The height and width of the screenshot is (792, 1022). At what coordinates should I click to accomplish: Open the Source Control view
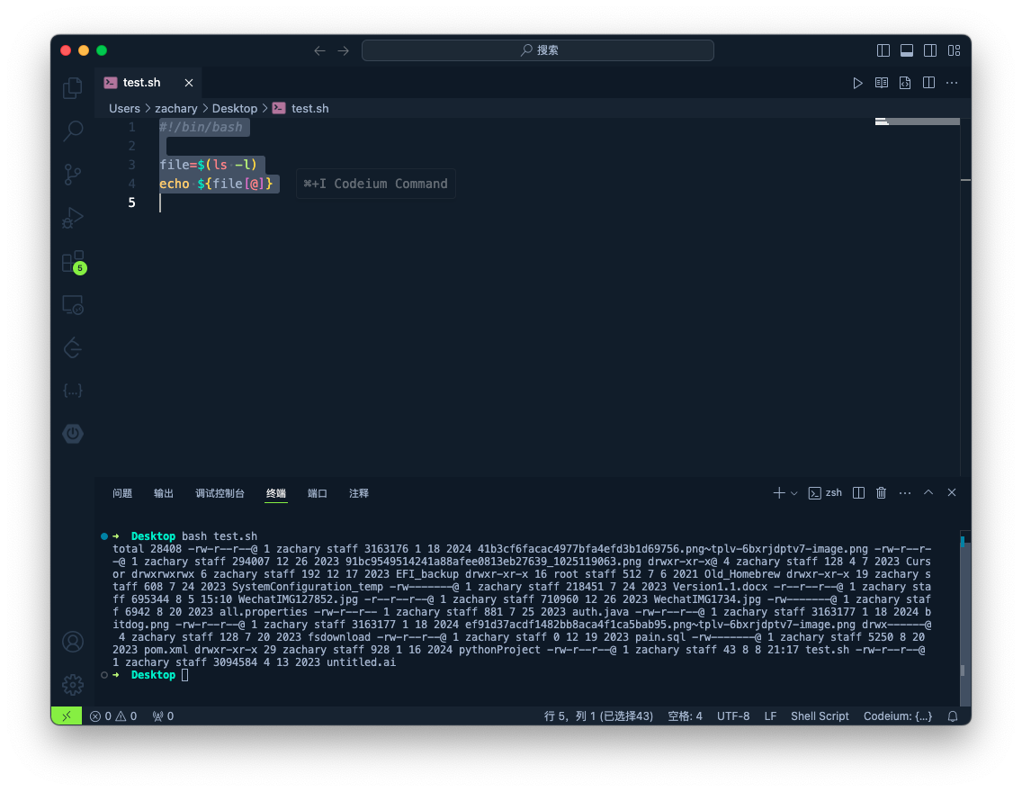(x=72, y=174)
